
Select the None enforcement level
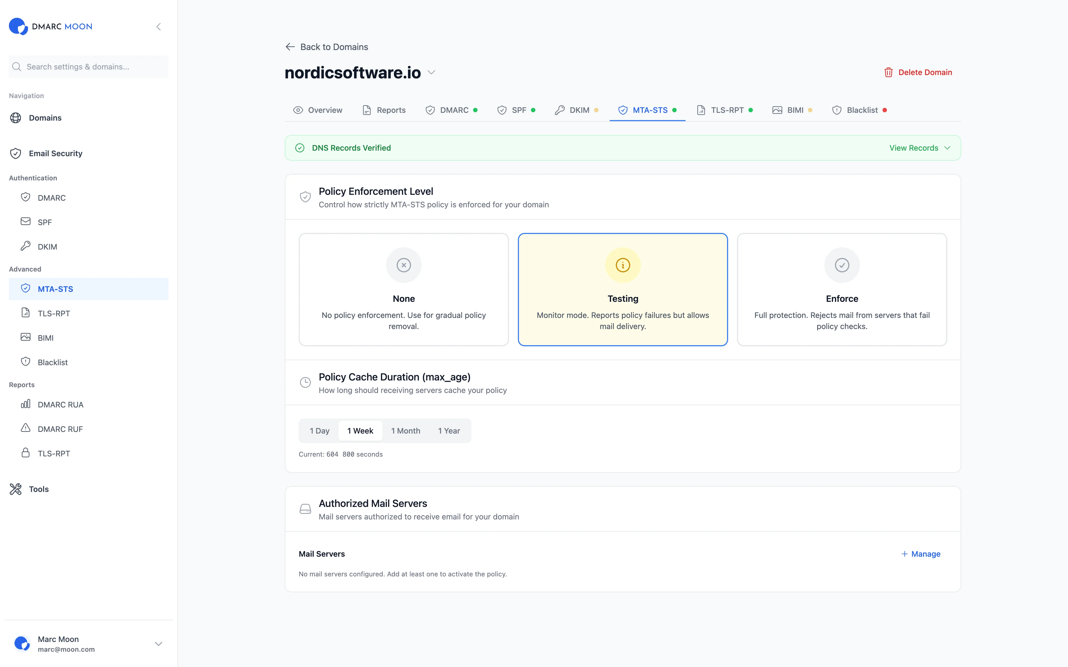click(403, 289)
